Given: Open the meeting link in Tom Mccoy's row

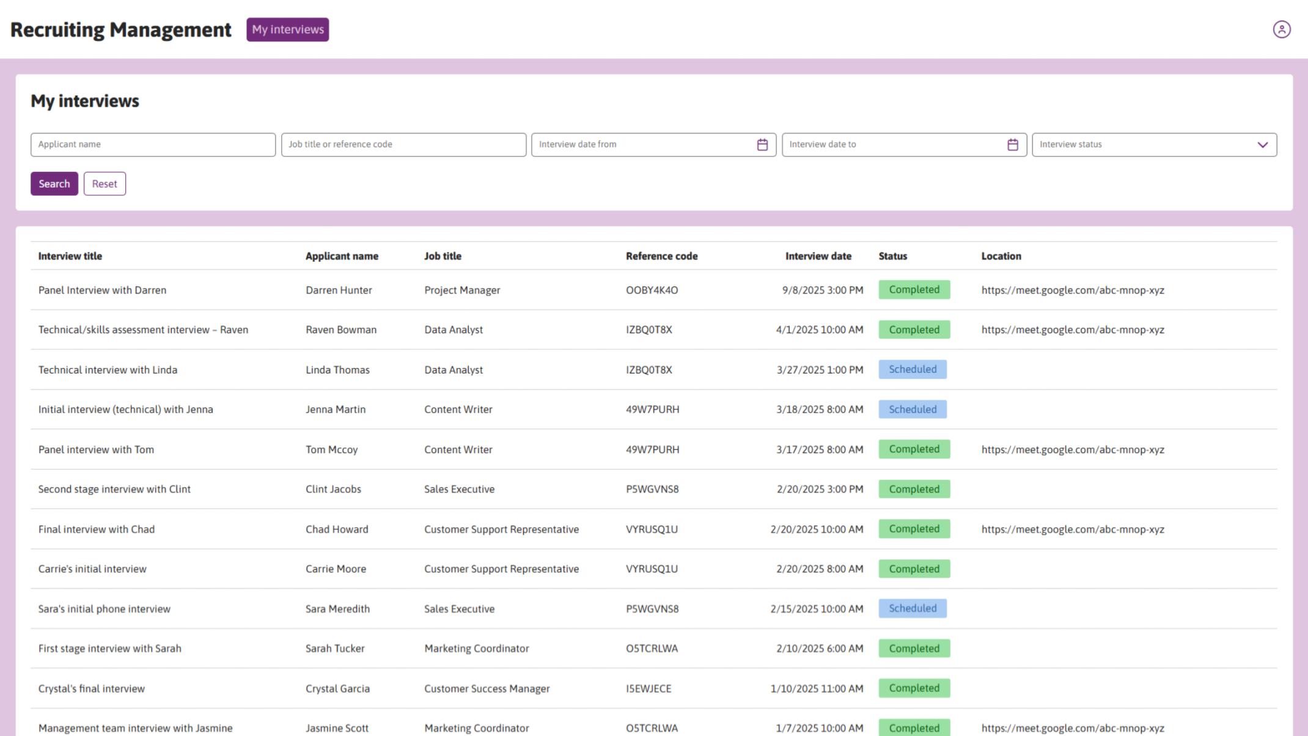Looking at the screenshot, I should (x=1073, y=450).
